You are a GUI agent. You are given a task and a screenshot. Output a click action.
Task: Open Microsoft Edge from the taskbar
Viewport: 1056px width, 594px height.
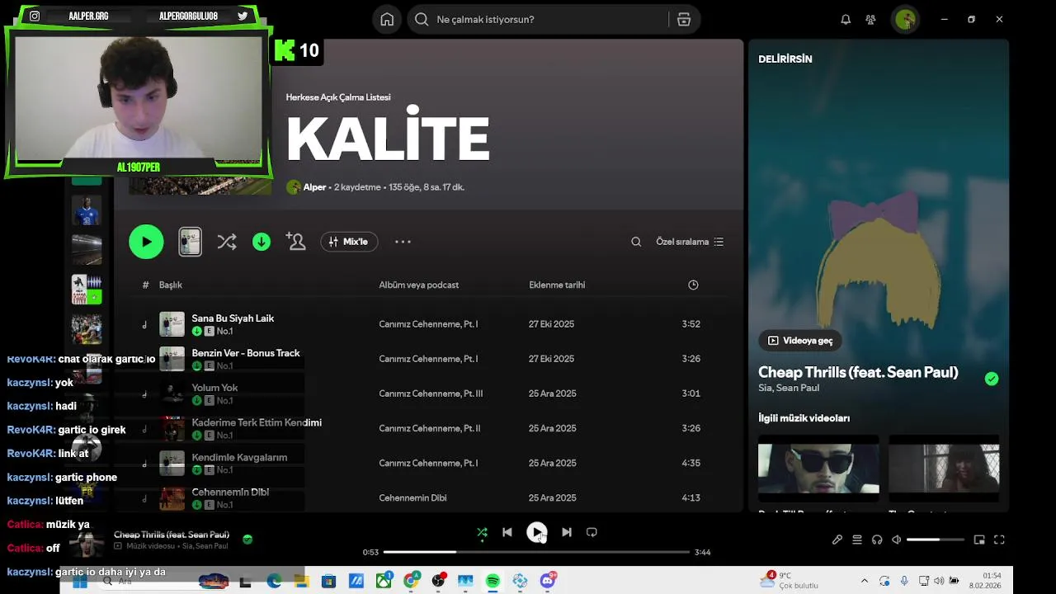click(274, 581)
